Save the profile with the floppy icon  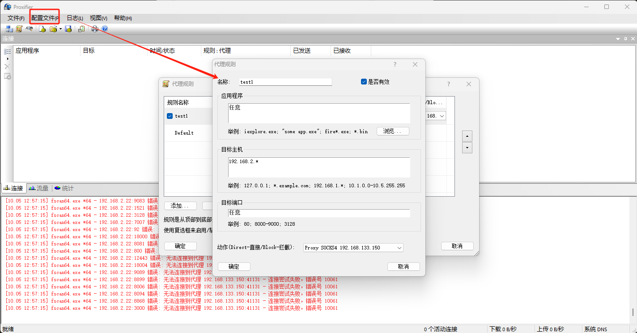pyautogui.click(x=68, y=29)
